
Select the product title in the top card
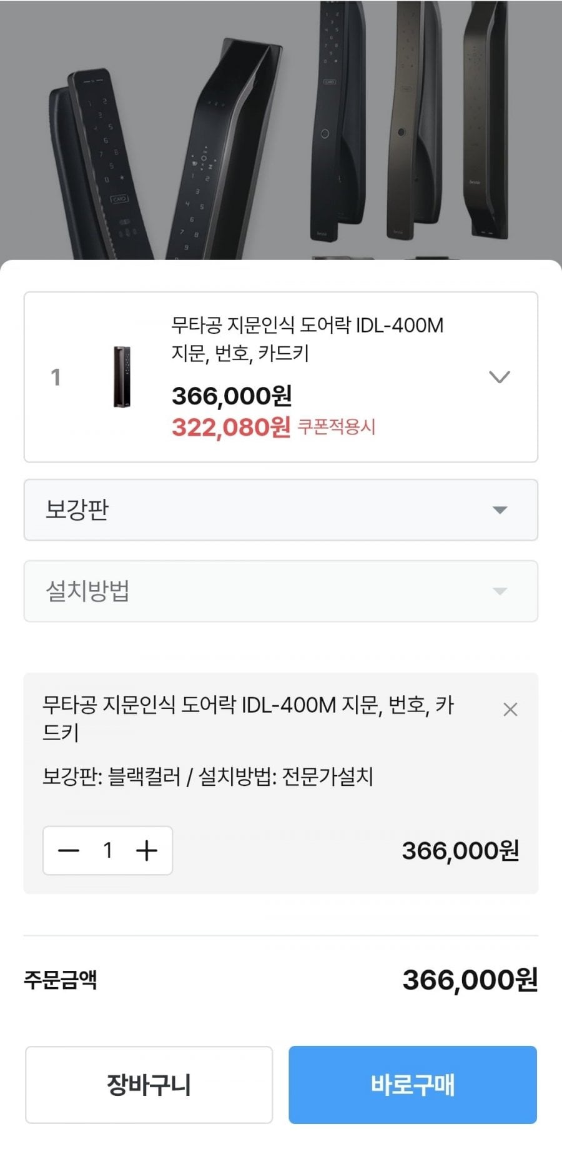[307, 326]
